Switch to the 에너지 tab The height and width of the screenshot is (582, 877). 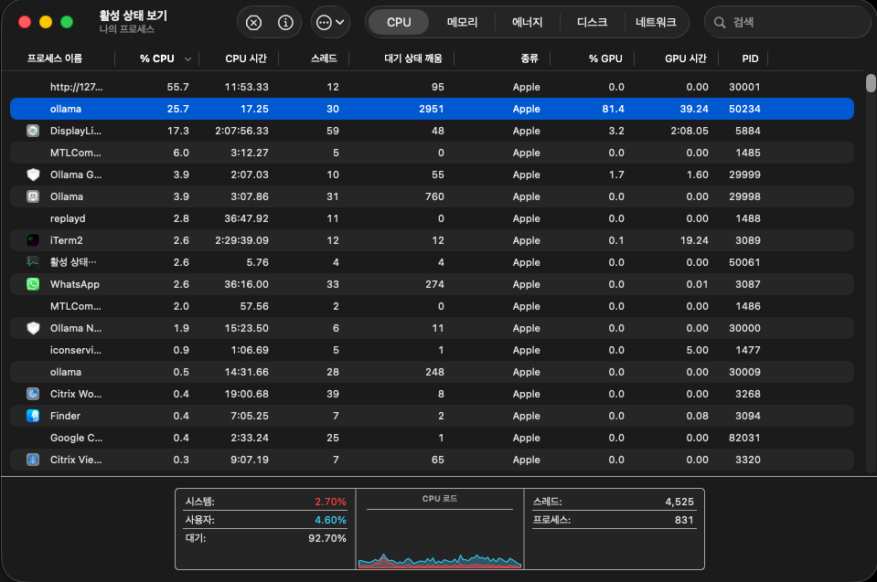527,22
